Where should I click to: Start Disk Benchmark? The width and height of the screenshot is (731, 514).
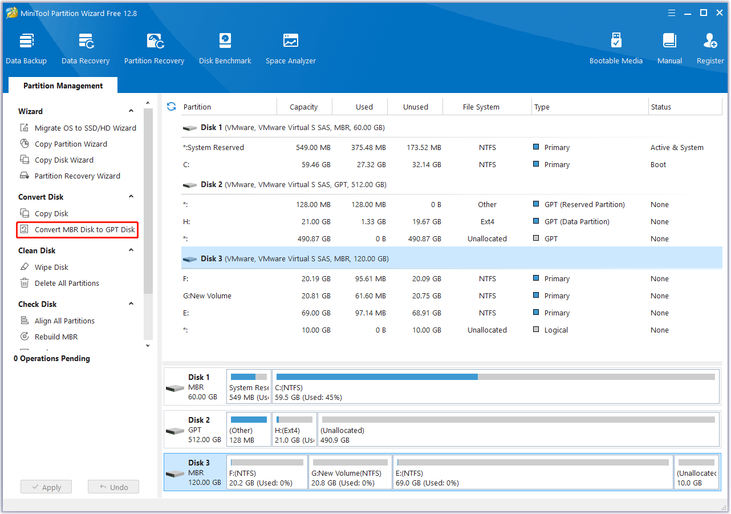pyautogui.click(x=225, y=49)
